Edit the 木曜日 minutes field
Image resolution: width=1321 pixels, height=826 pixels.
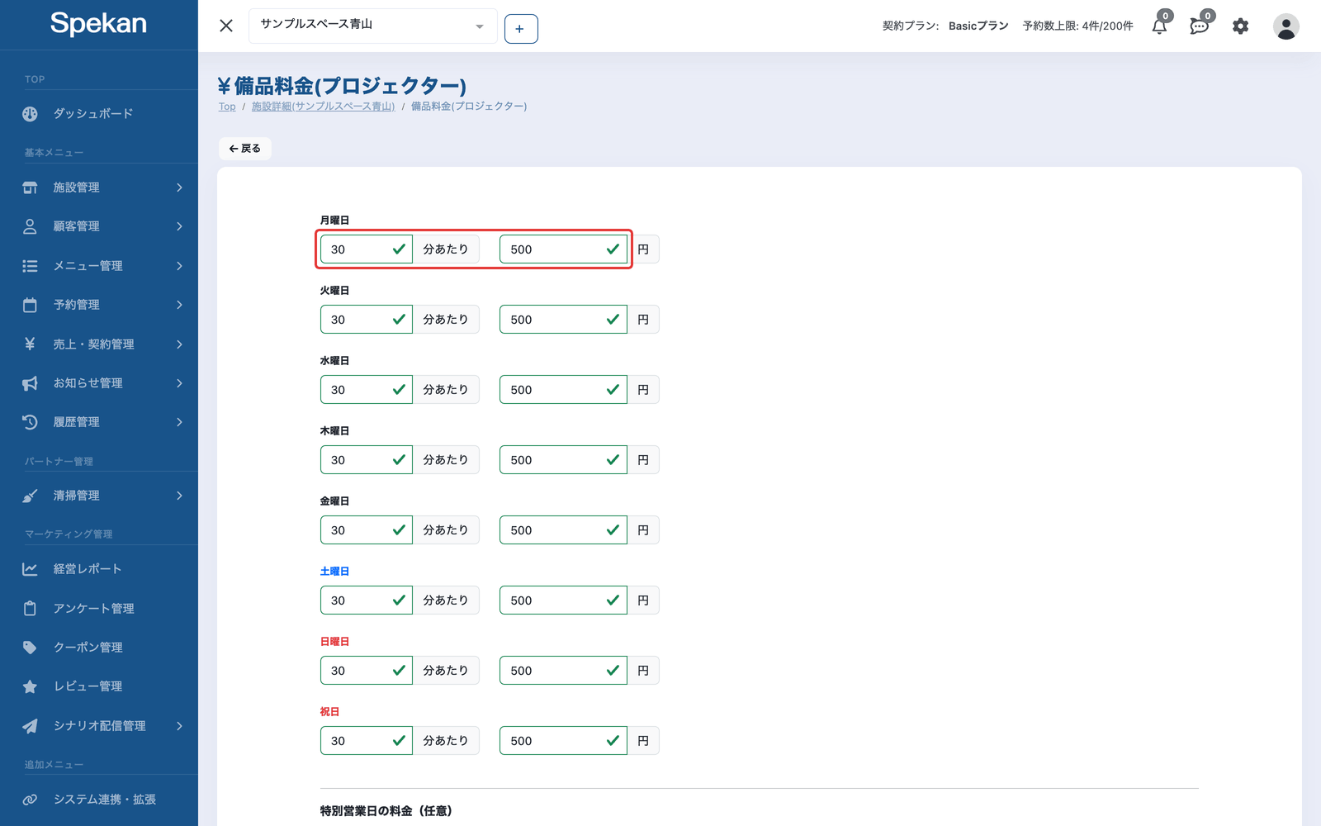click(366, 460)
